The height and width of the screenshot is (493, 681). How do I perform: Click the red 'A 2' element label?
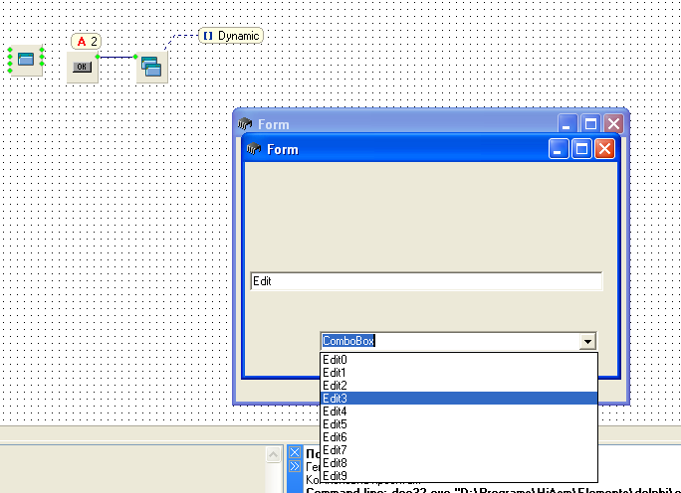pos(87,41)
